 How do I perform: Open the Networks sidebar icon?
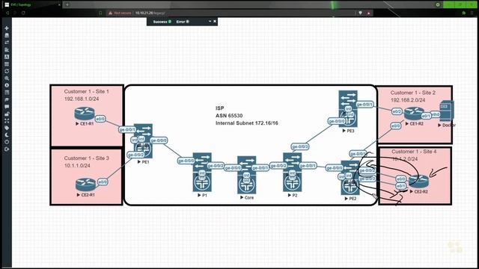click(x=7, y=43)
